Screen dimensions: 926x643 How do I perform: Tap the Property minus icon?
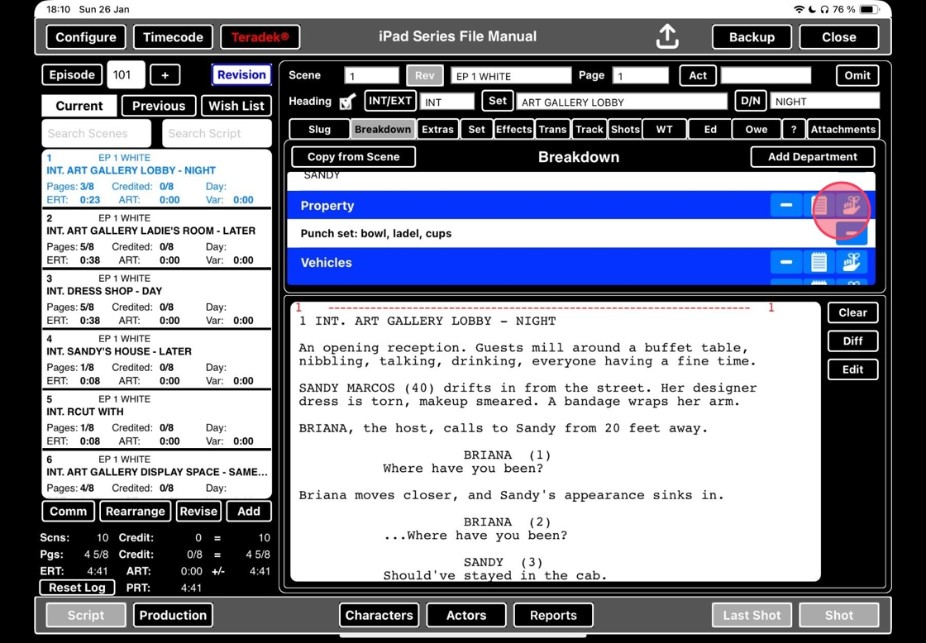[x=786, y=205]
